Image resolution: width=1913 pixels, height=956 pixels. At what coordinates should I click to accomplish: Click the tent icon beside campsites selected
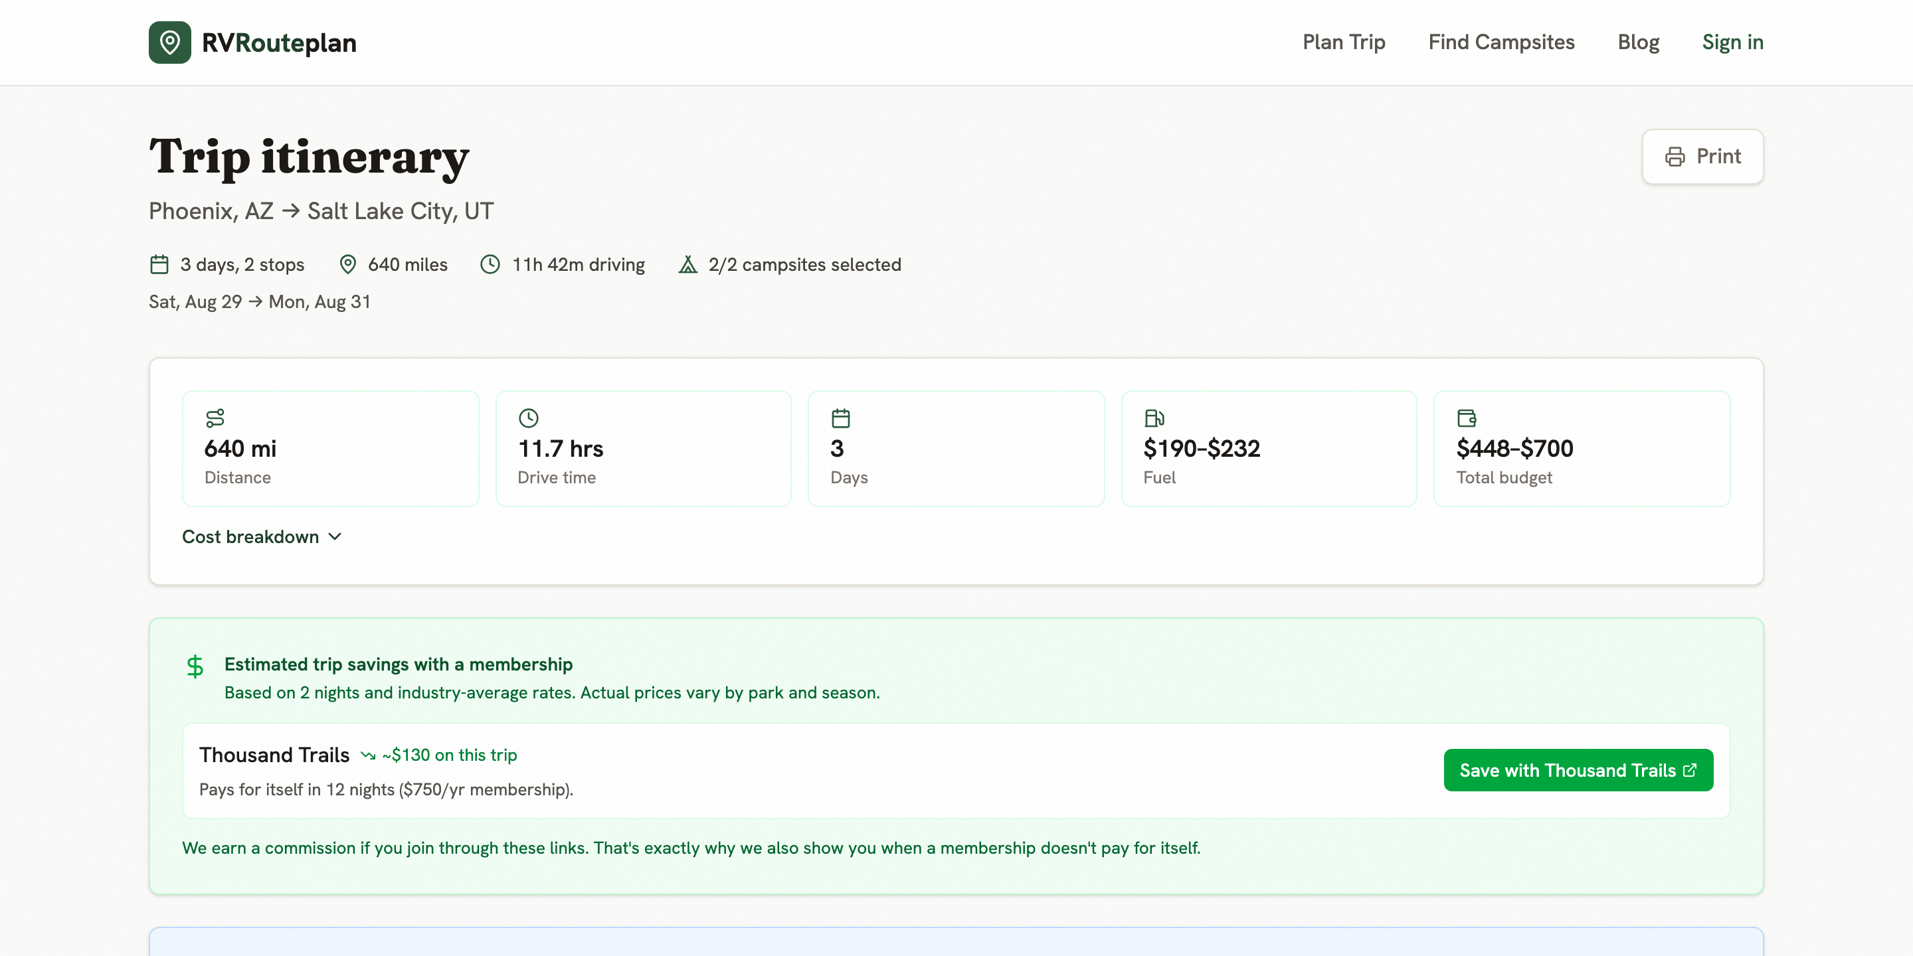point(687,265)
